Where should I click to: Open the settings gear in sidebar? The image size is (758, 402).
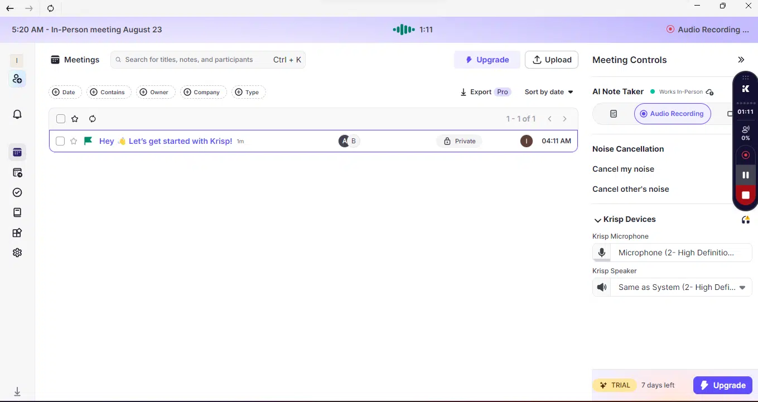[x=17, y=253]
